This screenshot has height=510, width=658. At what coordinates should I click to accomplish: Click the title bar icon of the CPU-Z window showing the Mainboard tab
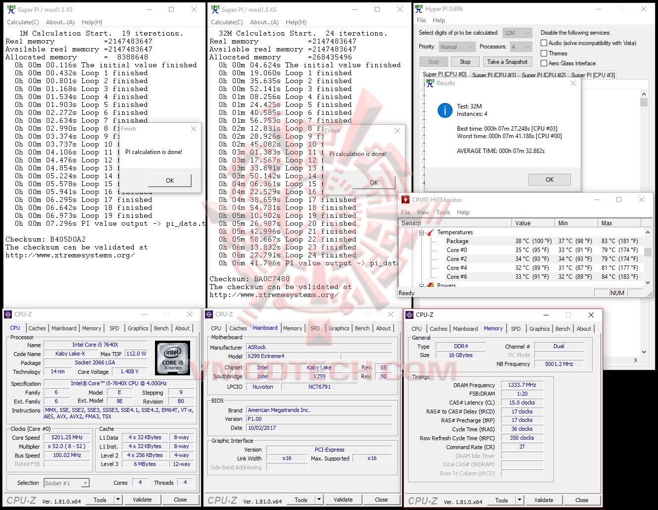click(209, 314)
